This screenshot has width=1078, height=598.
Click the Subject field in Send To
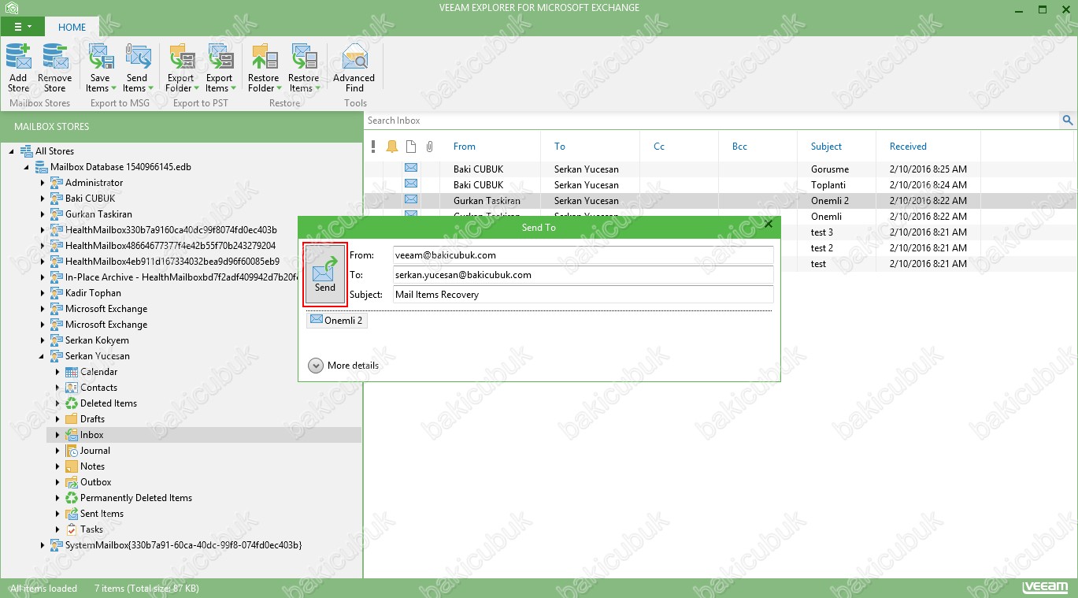tap(583, 295)
